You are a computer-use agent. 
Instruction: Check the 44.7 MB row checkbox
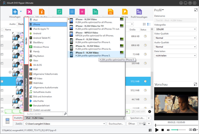(2, 100)
